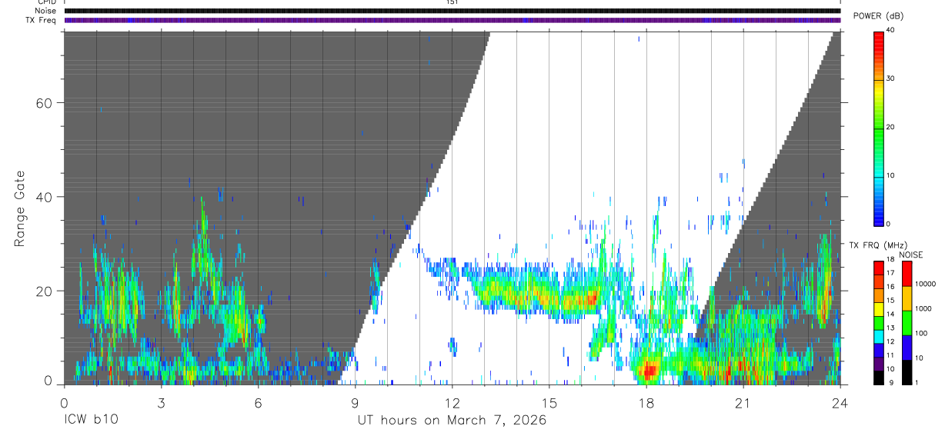The height and width of the screenshot is (436, 945).
Task: Click the 'NOISE' legend title
Action: pos(910,255)
